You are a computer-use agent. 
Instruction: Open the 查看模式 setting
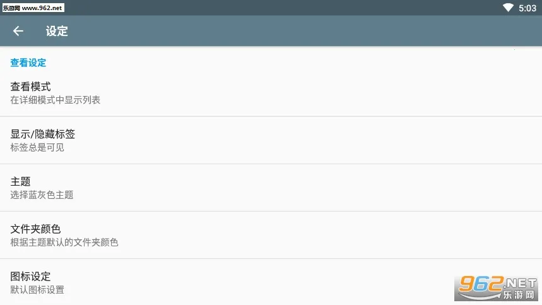tap(30, 87)
